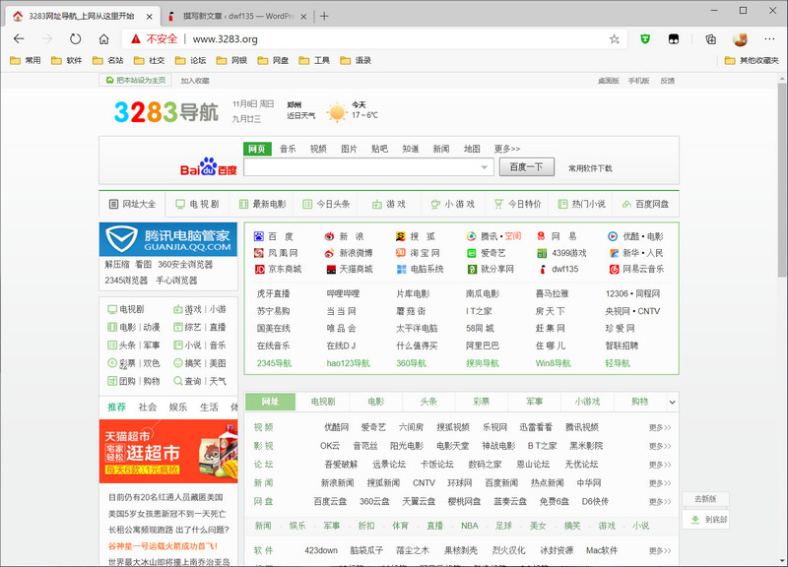Switch to 手机版 of the site
The image size is (788, 567).
pyautogui.click(x=638, y=81)
